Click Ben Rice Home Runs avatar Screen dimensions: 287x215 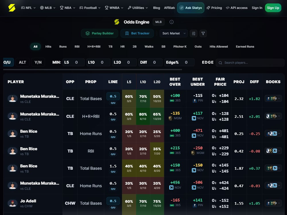click(x=12, y=134)
